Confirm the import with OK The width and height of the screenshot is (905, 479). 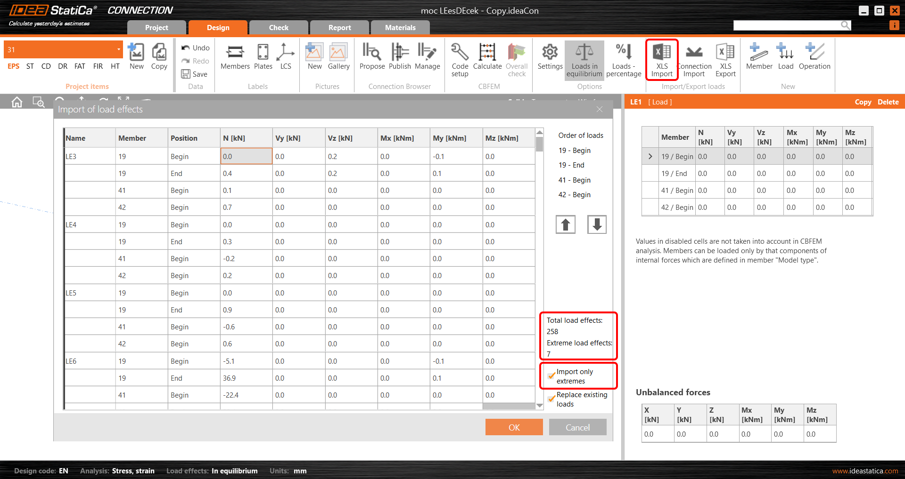(x=514, y=427)
